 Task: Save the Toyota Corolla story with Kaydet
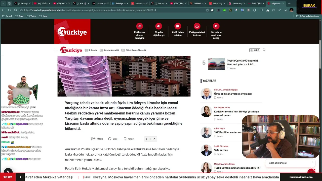pyautogui.click(x=231, y=68)
